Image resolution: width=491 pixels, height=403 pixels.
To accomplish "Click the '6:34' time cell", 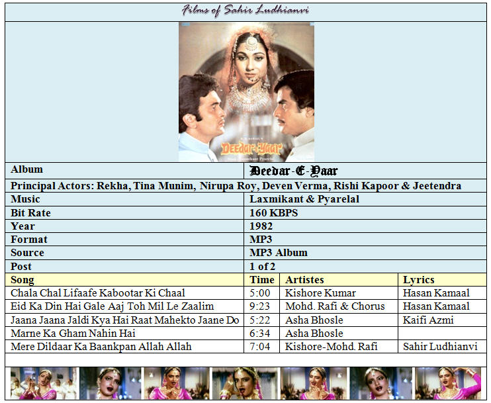I will click(262, 333).
